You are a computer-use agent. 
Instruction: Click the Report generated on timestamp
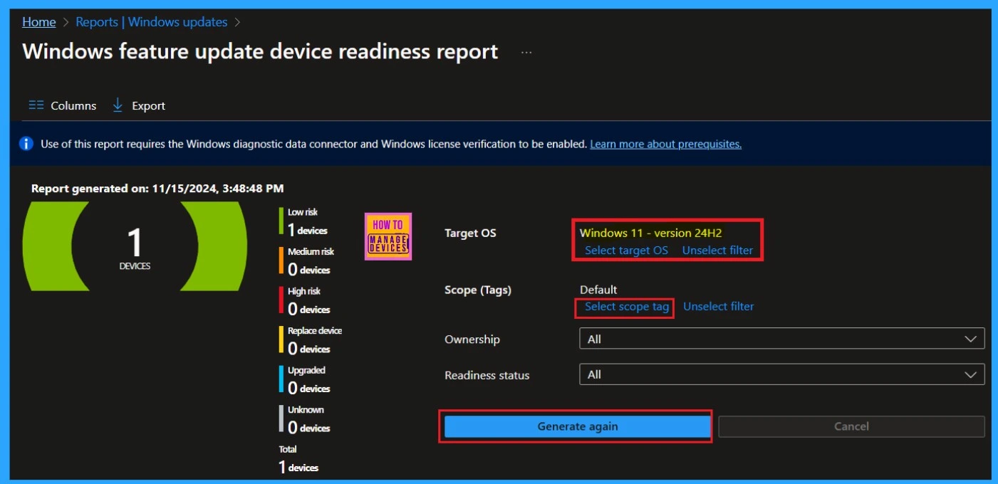[x=157, y=189]
